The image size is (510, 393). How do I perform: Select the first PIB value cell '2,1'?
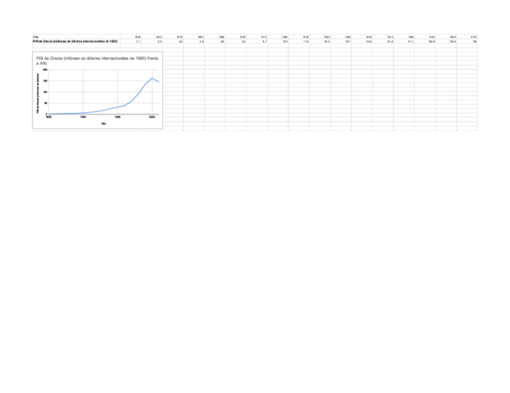click(x=131, y=41)
